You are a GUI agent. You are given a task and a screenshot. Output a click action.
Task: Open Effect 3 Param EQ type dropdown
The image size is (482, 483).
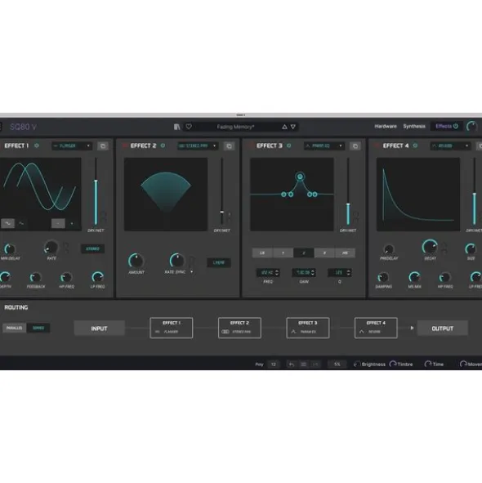click(x=324, y=145)
